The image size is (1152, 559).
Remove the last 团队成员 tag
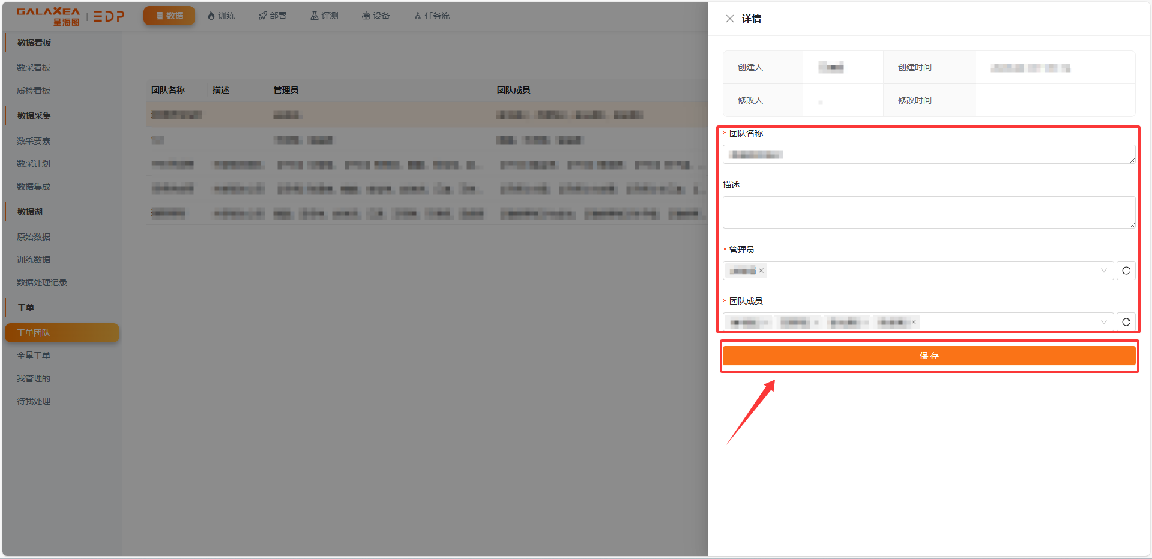[914, 323]
